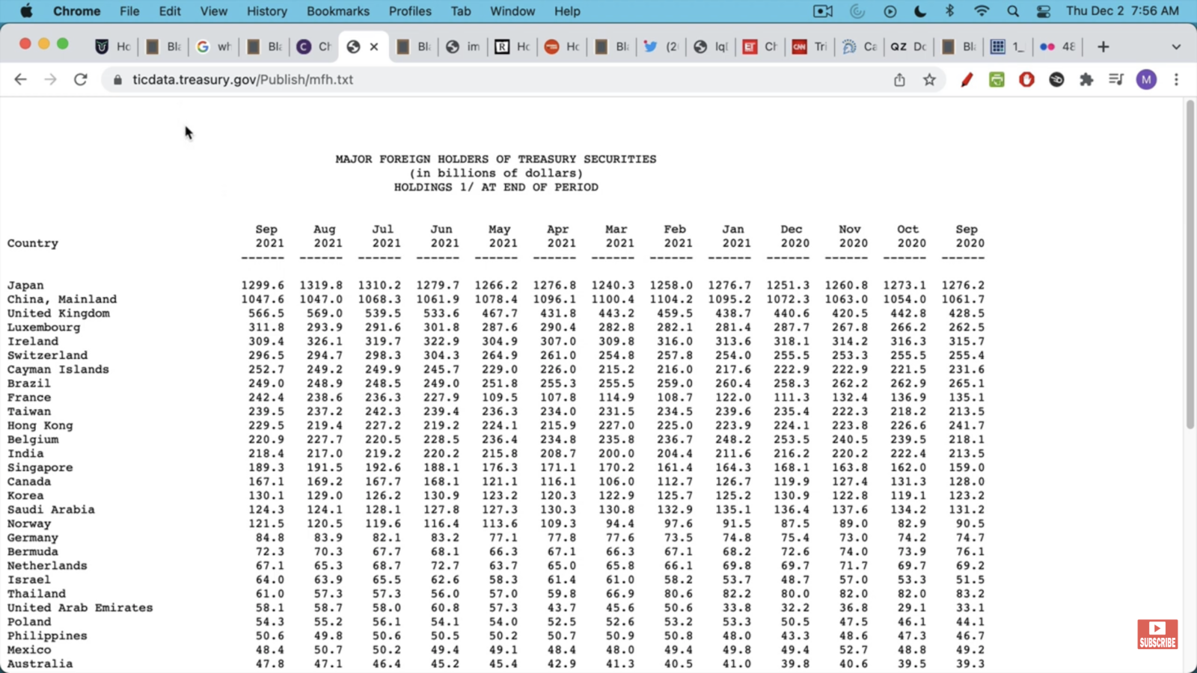1197x673 pixels.
Task: Switch to the purple C icon tab
Action: pyautogui.click(x=314, y=46)
